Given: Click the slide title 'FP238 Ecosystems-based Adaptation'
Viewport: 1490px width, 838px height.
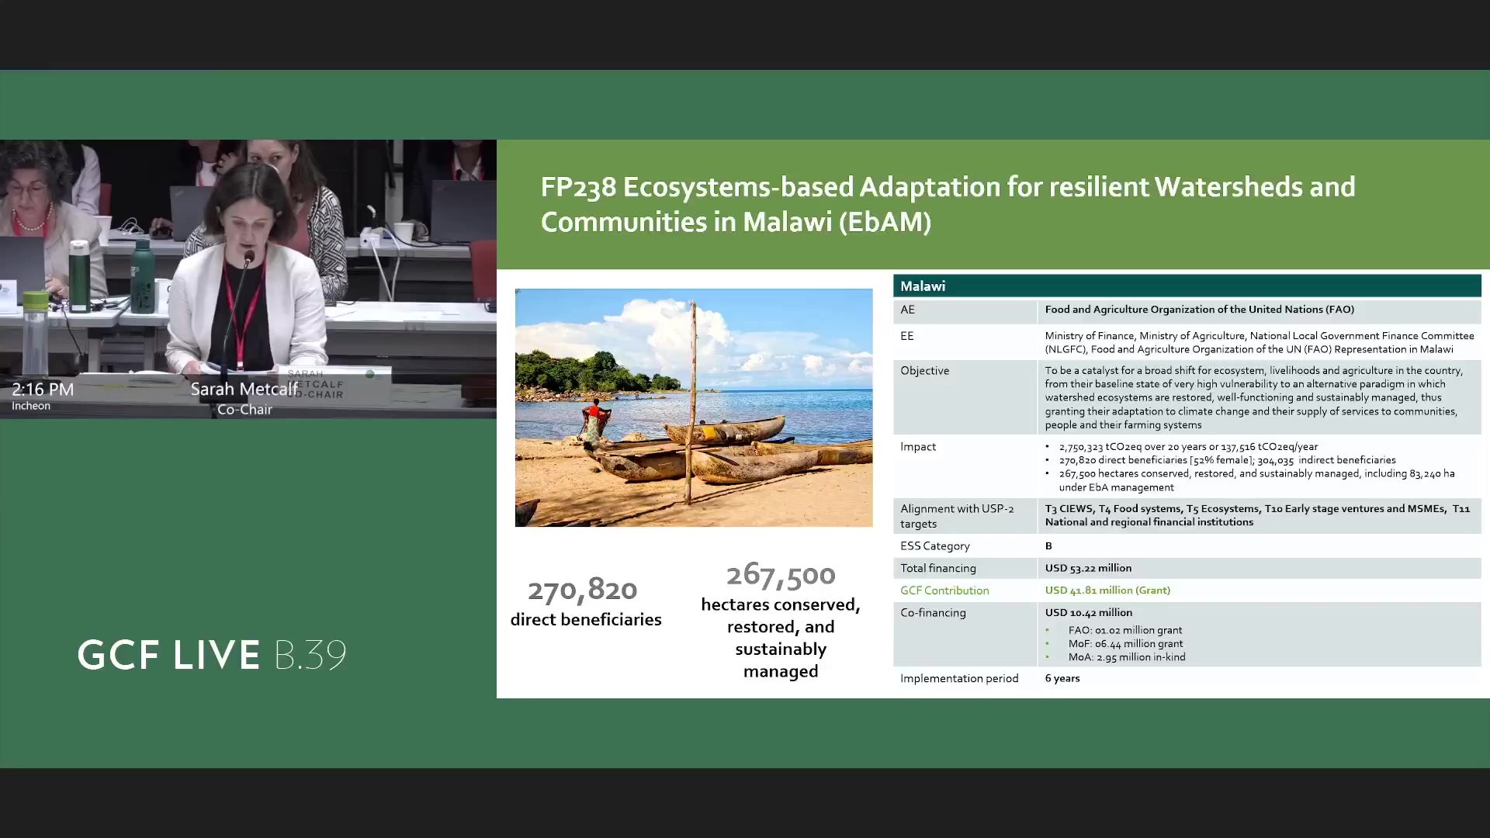Looking at the screenshot, I should (948, 204).
